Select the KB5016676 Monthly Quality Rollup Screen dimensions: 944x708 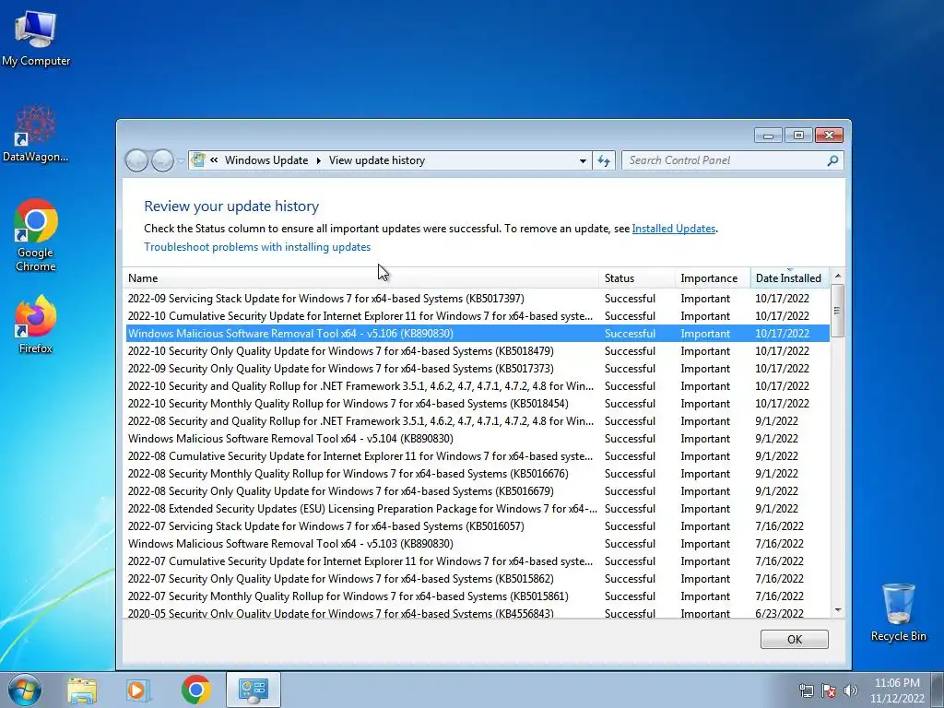(x=478, y=474)
